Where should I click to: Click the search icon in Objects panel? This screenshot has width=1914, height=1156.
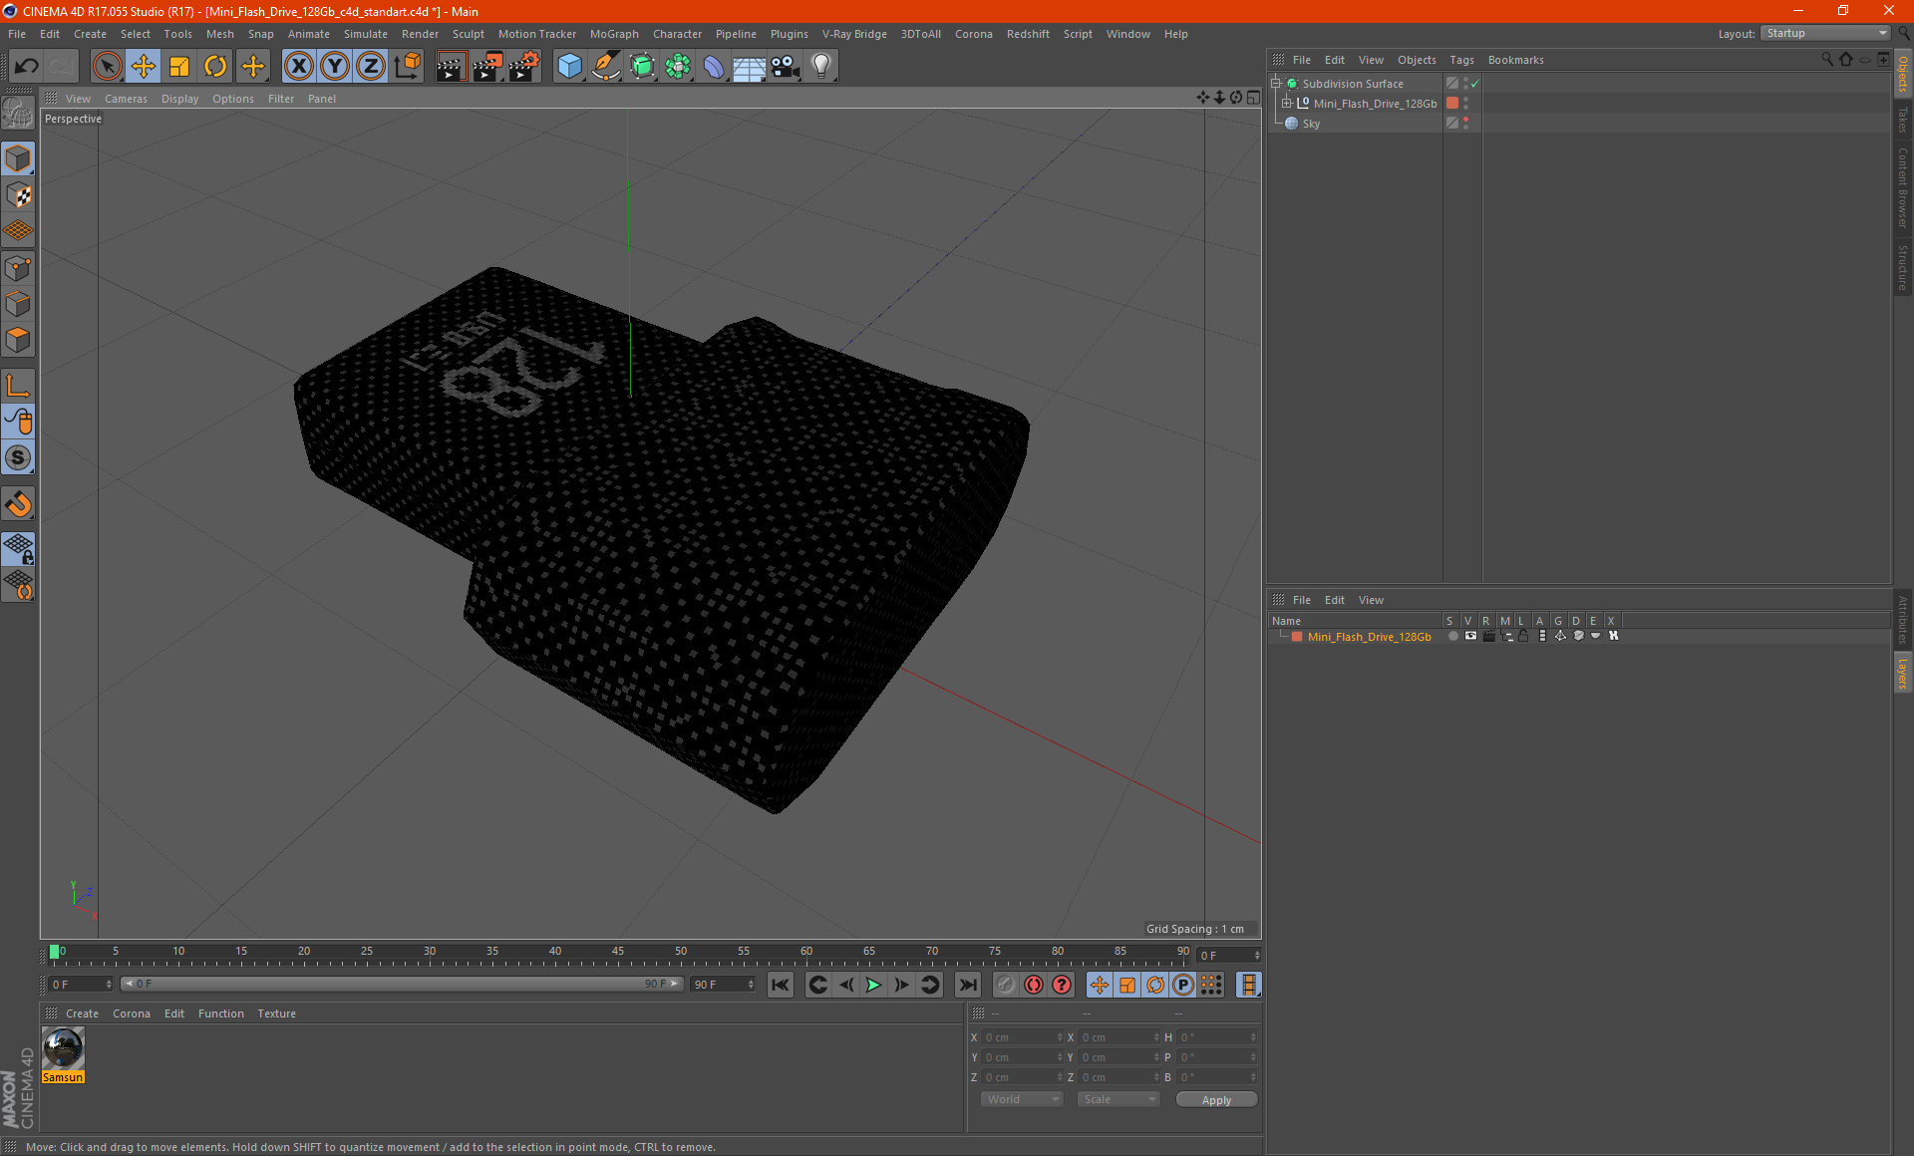click(1827, 60)
